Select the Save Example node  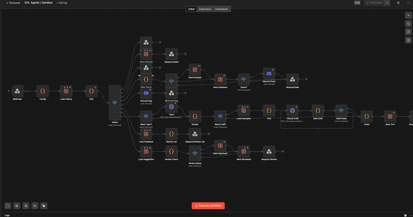pos(195,70)
